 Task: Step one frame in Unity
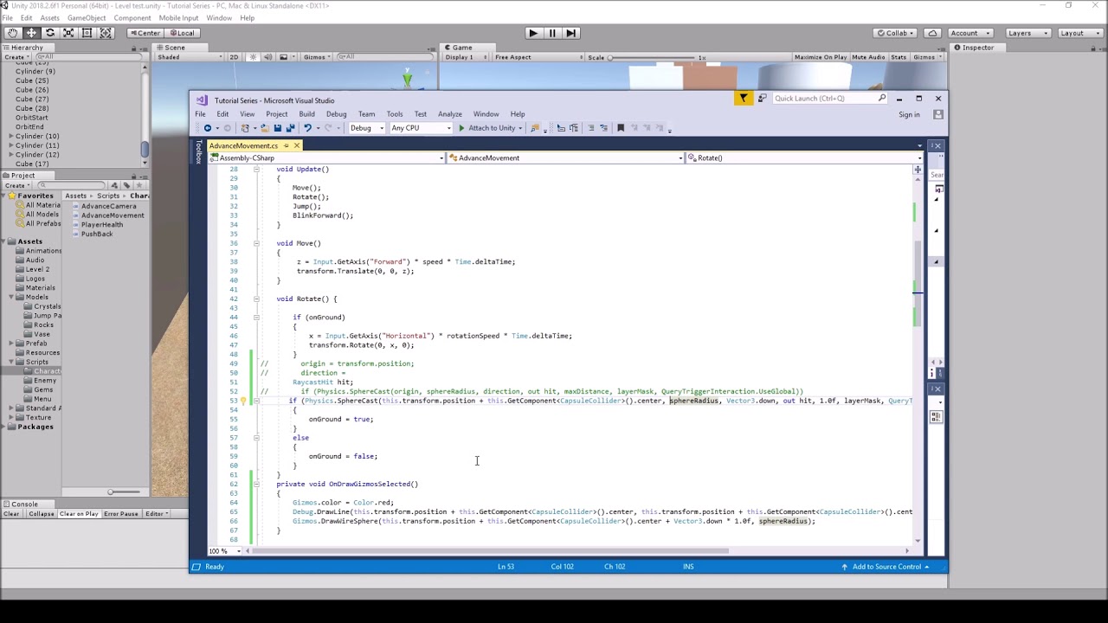click(570, 33)
